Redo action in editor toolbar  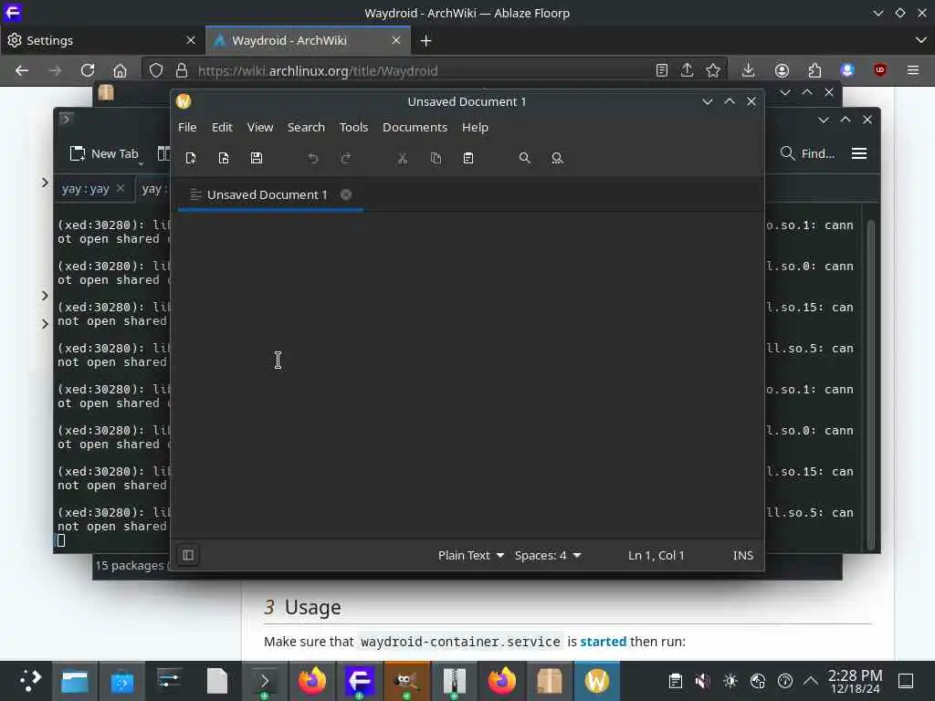346,158
